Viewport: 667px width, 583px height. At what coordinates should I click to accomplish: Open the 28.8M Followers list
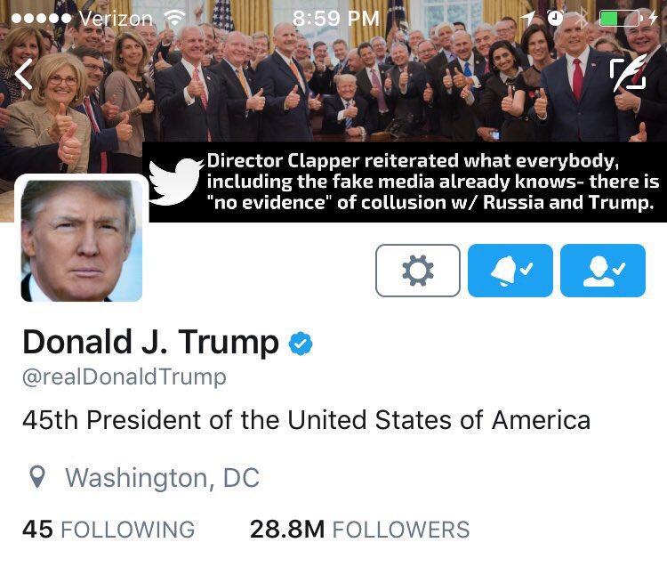(x=360, y=530)
